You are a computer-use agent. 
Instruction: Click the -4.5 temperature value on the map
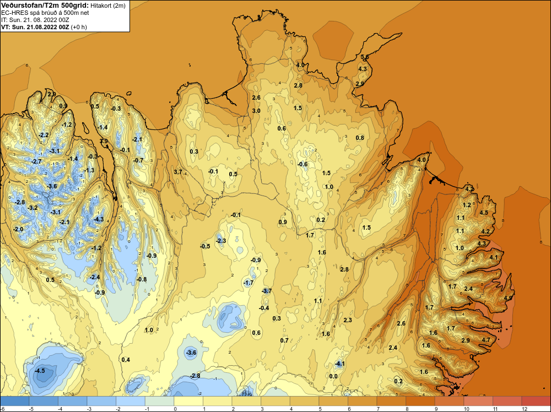coord(40,371)
